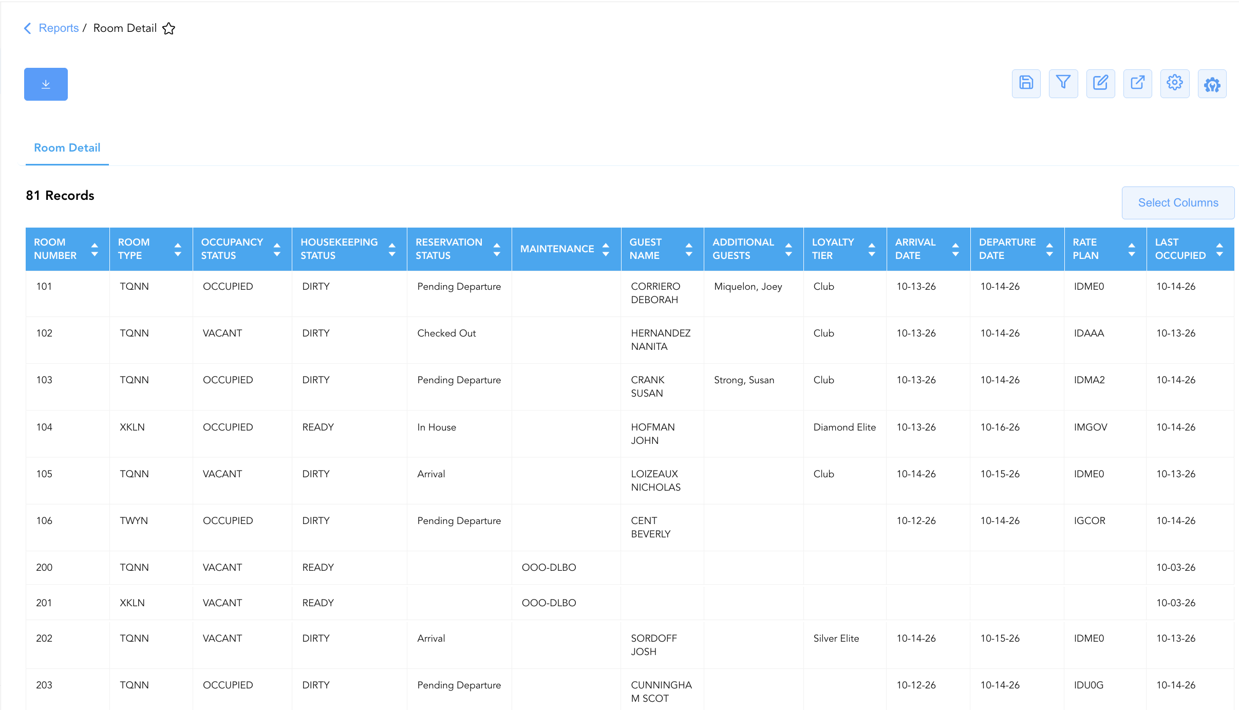Click additional guest Miquelon, Joey
This screenshot has width=1239, height=710.
[748, 287]
